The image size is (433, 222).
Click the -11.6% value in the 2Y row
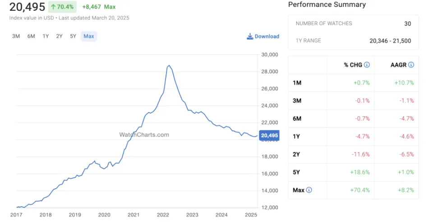(361, 154)
